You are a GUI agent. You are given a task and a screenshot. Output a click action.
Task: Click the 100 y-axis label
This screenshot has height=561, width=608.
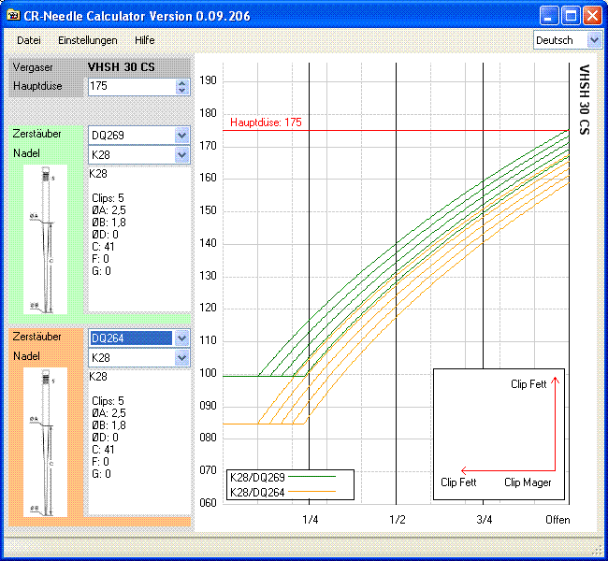[208, 373]
